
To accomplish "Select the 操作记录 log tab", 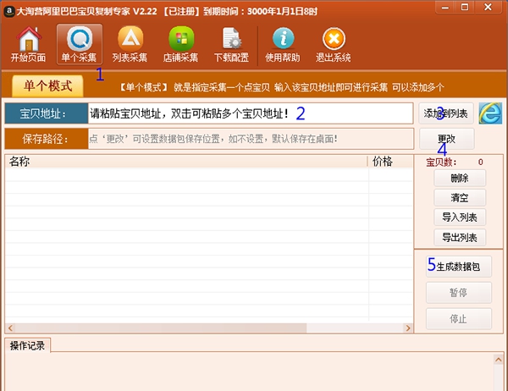I will pyautogui.click(x=27, y=345).
